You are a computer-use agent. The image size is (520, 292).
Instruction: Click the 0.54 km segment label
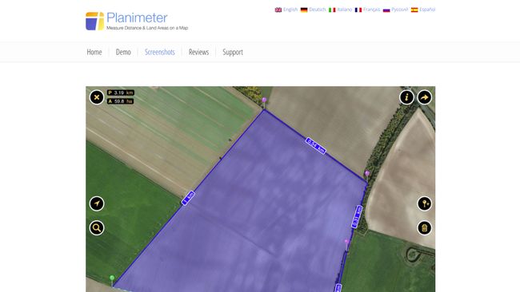pos(315,146)
